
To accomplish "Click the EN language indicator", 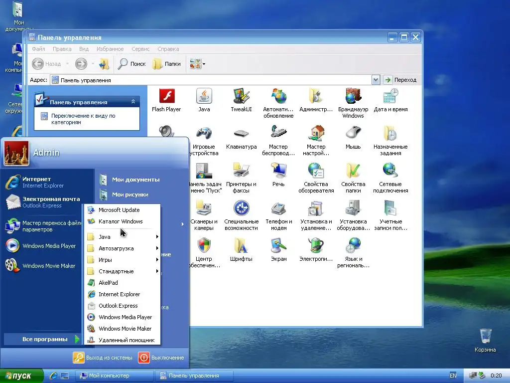I will tap(453, 376).
